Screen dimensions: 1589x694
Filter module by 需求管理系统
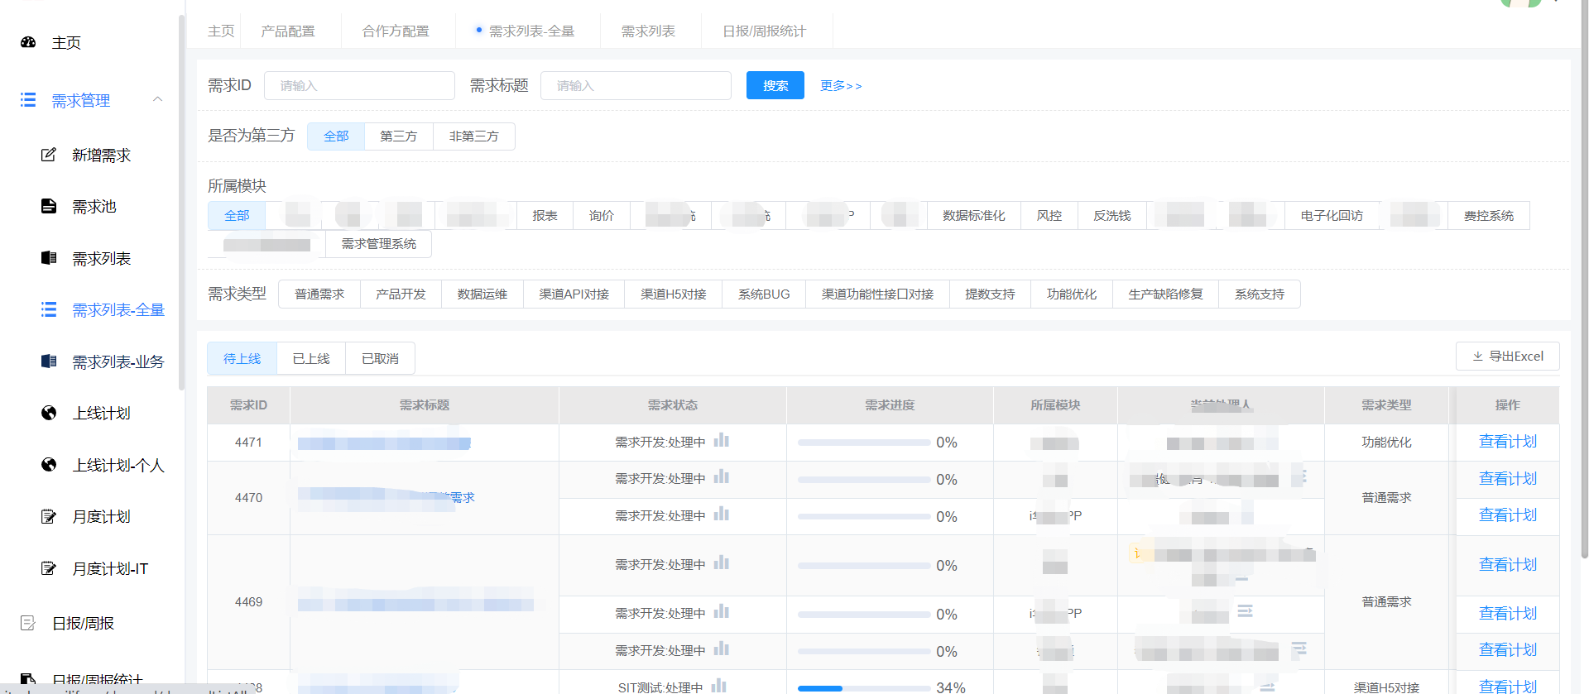(x=379, y=244)
